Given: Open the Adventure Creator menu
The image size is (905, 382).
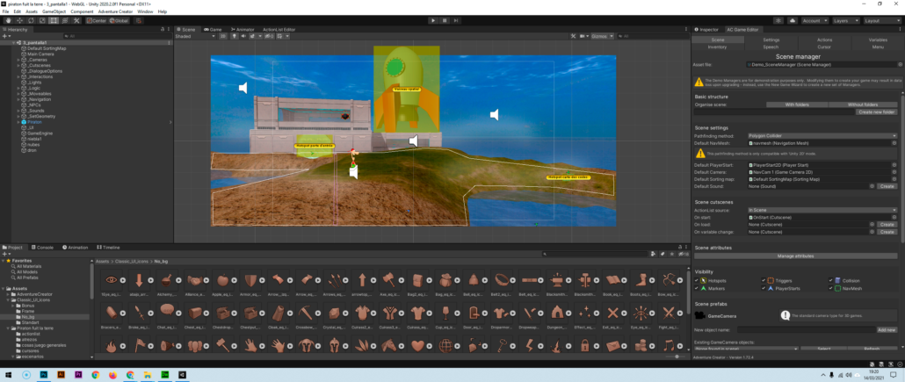Looking at the screenshot, I should coord(114,11).
